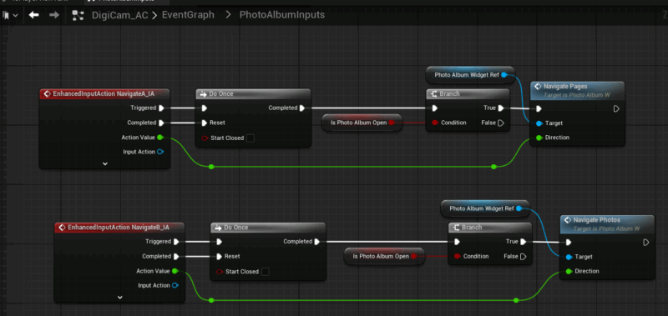
Task: Click Input Action pin on NavigateA_IA node
Action: (160, 152)
